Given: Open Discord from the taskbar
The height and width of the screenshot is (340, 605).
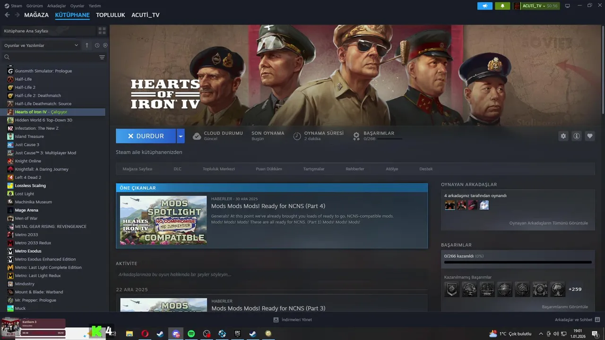Looking at the screenshot, I should click(x=176, y=333).
